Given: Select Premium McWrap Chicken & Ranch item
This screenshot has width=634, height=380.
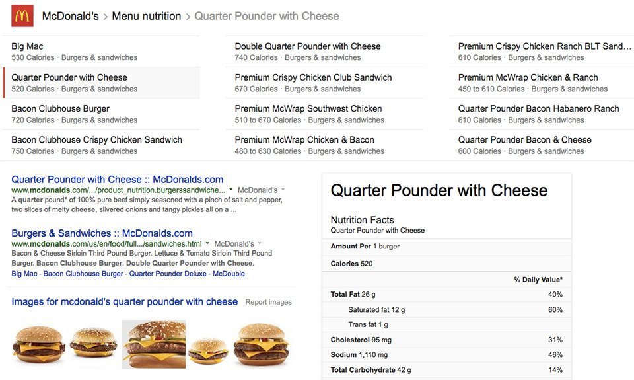Looking at the screenshot, I should (528, 77).
